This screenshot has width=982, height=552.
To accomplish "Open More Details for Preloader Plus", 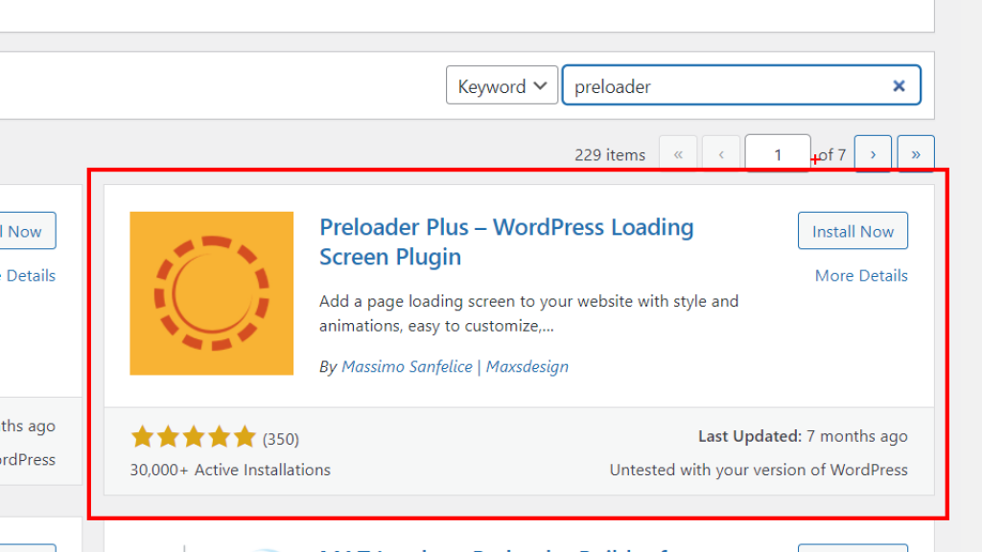I will click(861, 275).
